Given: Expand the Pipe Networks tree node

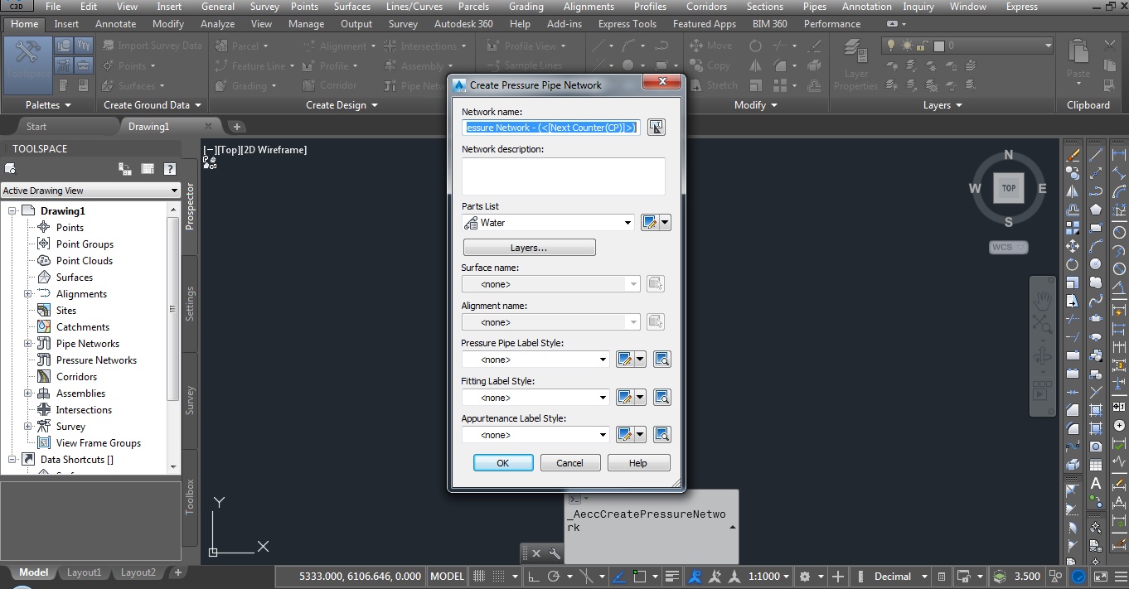Looking at the screenshot, I should click(x=27, y=344).
